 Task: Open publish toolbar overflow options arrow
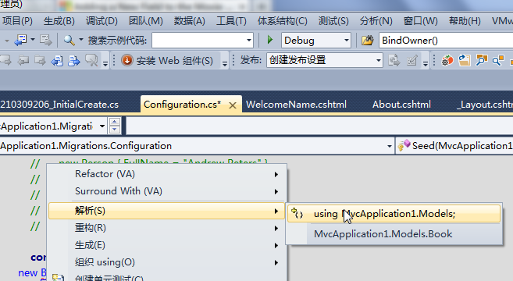pos(426,63)
